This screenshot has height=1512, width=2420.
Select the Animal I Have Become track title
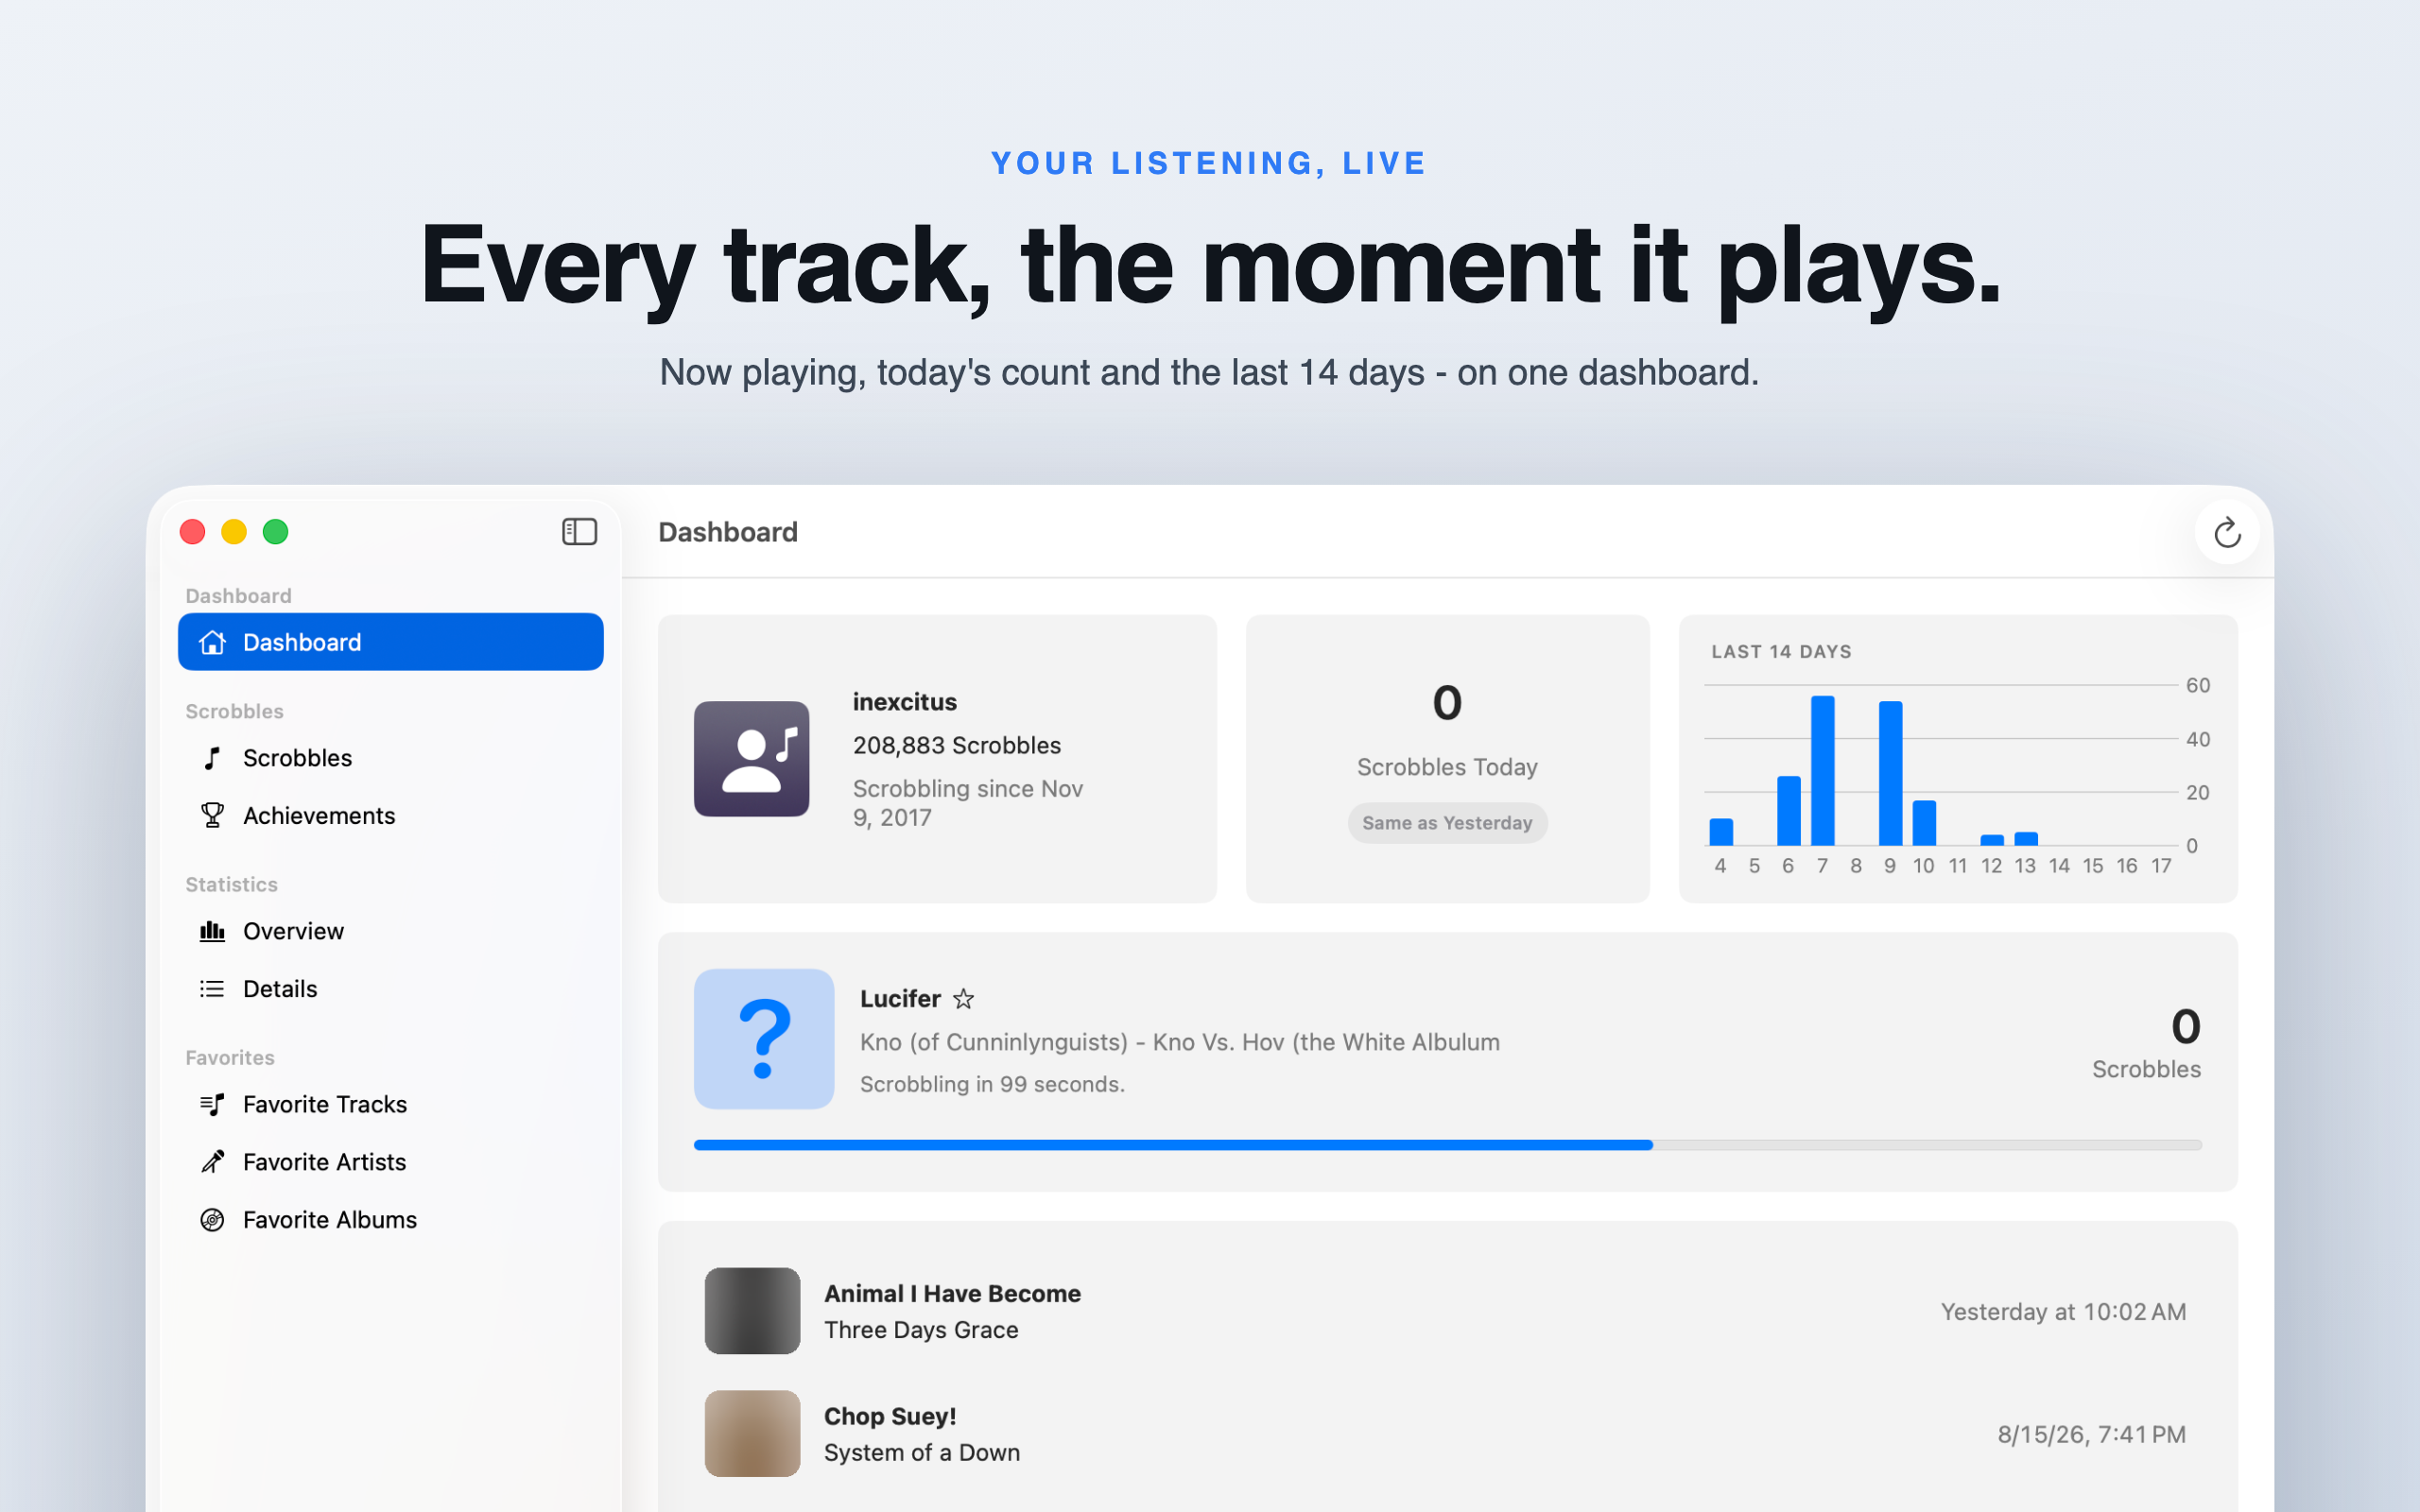[x=952, y=1294]
